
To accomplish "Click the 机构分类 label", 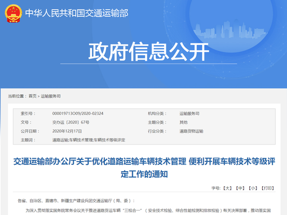I will 157,114.
